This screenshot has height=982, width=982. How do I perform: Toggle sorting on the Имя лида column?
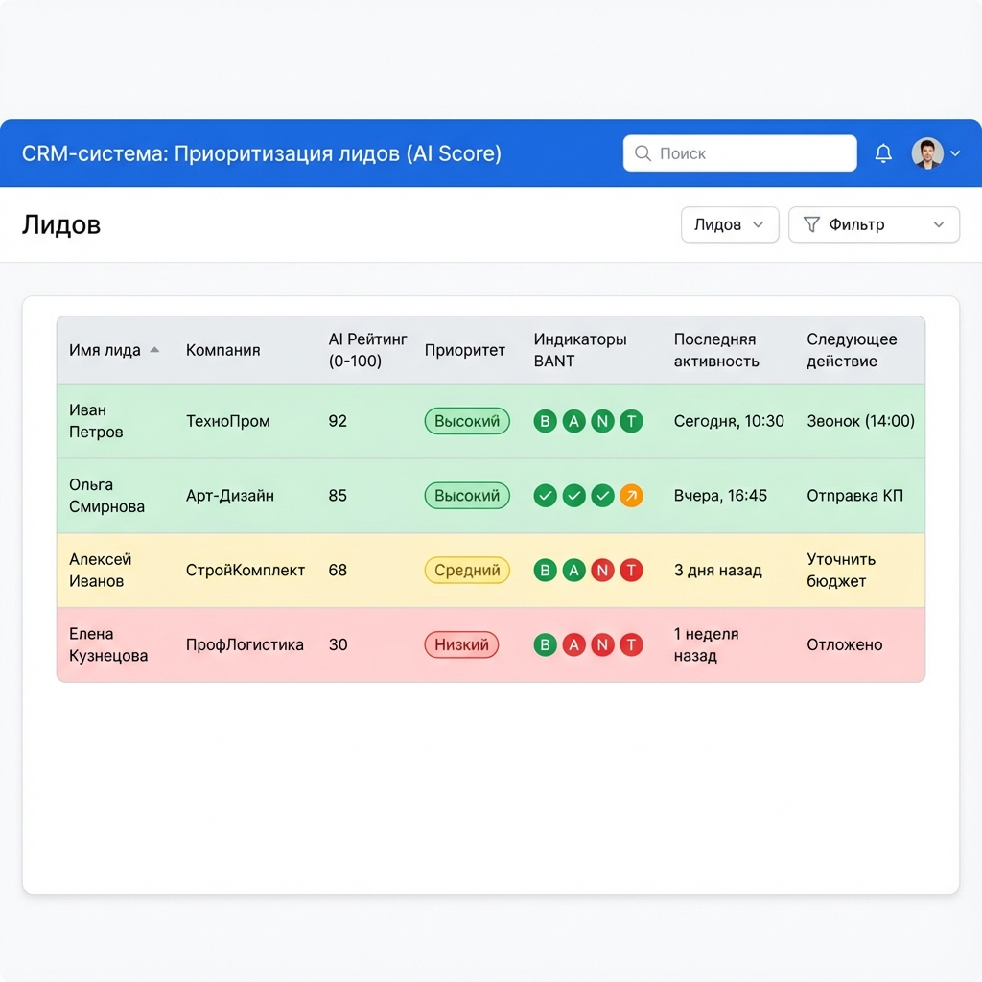(x=105, y=350)
